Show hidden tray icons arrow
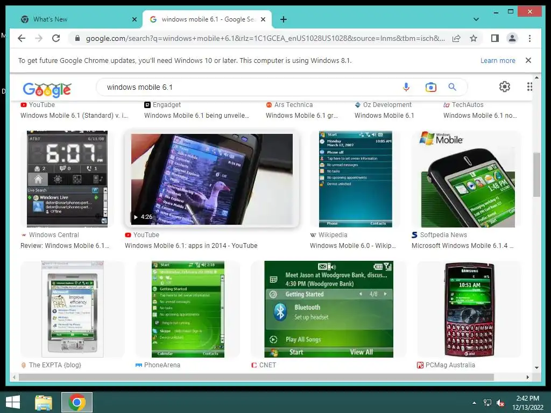This screenshot has height=413, width=551. [475, 403]
